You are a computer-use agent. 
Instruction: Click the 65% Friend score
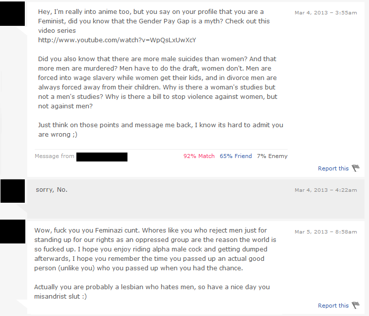pyautogui.click(x=236, y=156)
